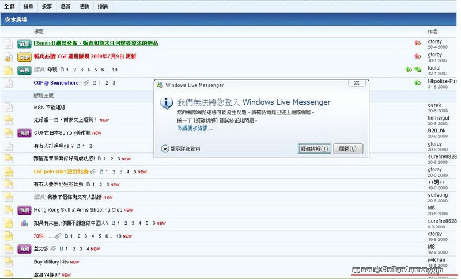Click the purple 原創 badge beside Hong Kong Skill
The height and width of the screenshot is (279, 461).
(x=24, y=210)
